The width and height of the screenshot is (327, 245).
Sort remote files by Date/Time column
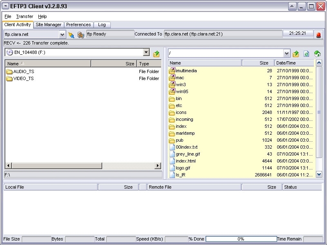click(x=294, y=63)
